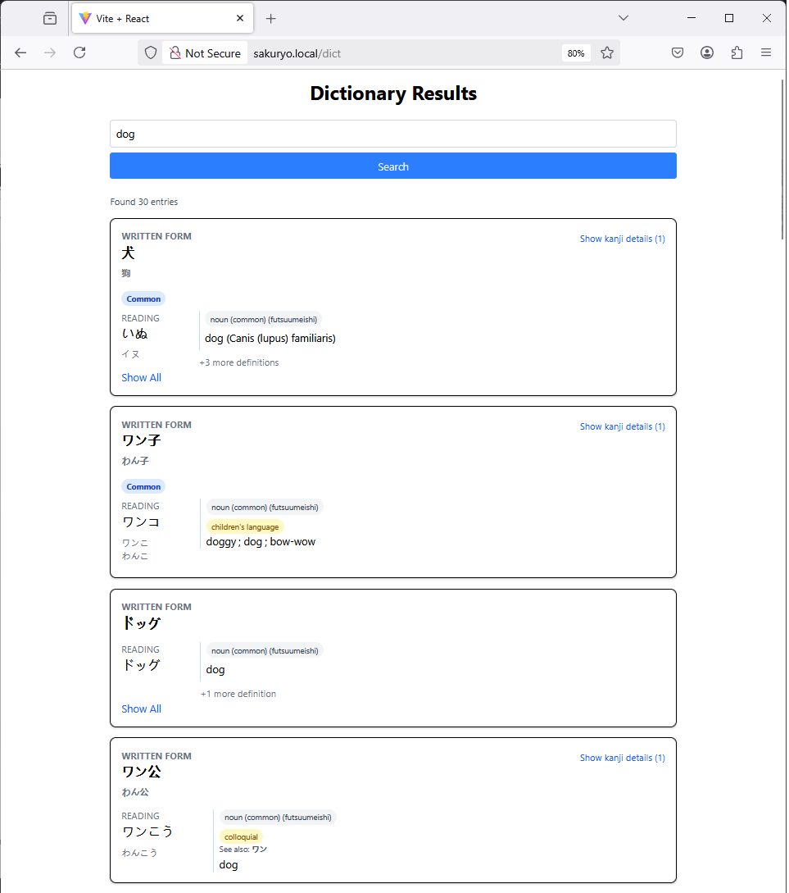Expand Show All in the ドッグ entry

(141, 708)
